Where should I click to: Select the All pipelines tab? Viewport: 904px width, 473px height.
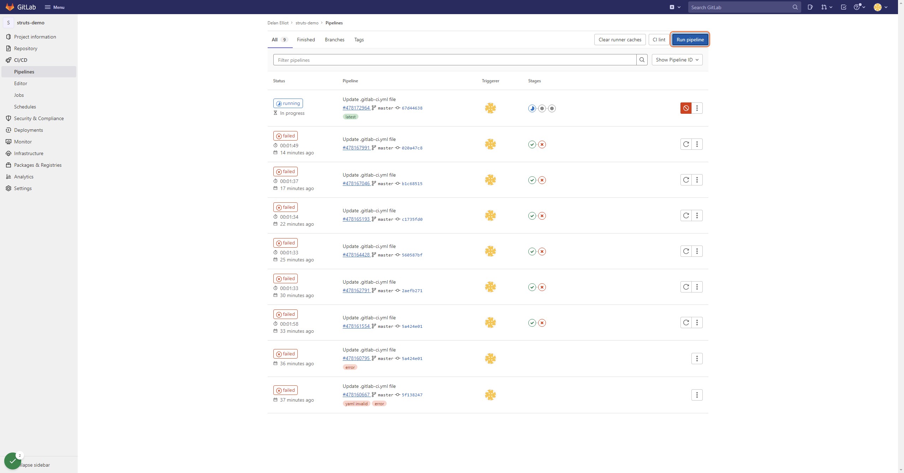280,40
